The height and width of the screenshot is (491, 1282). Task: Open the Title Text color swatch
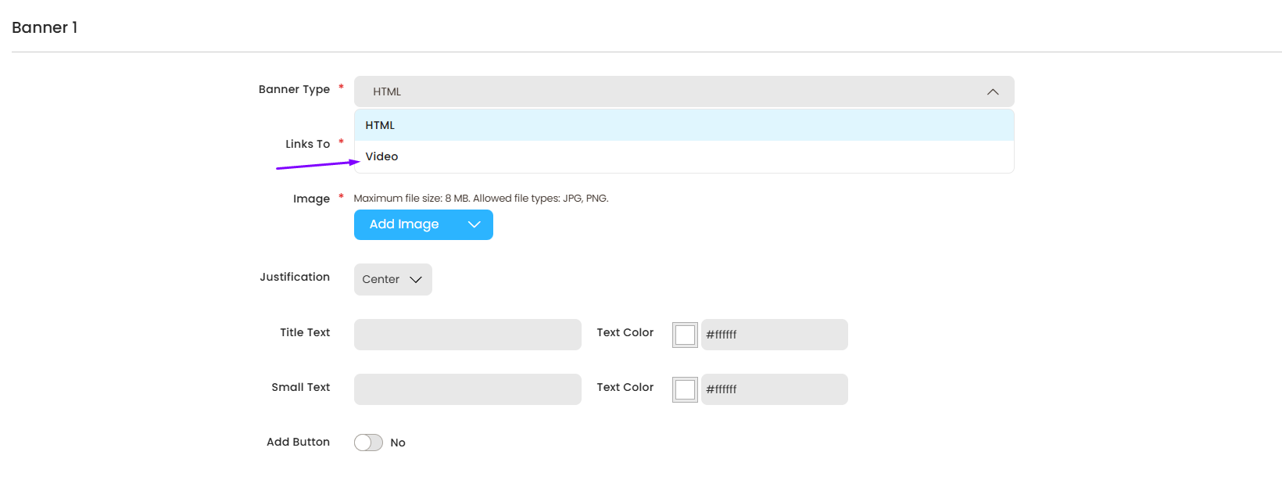[685, 335]
